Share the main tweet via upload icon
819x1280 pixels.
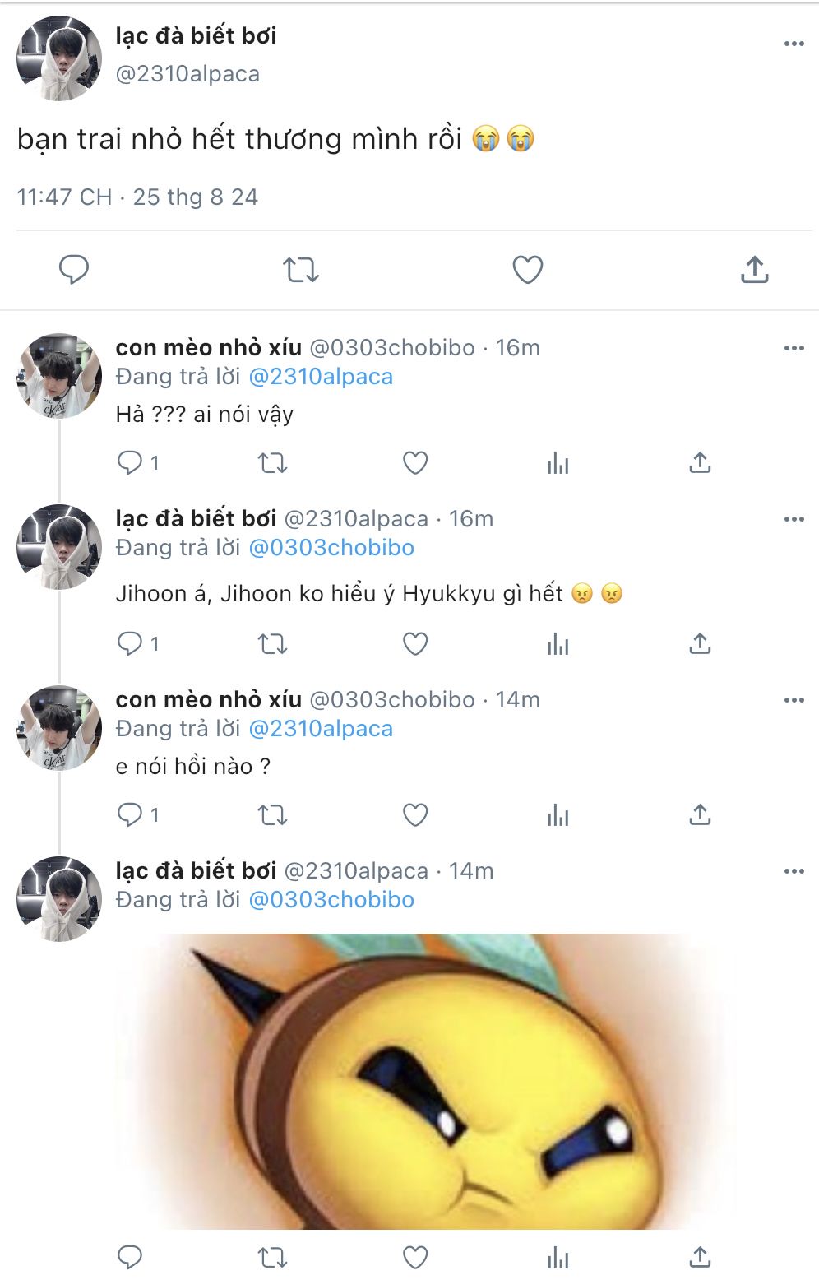pyautogui.click(x=754, y=269)
